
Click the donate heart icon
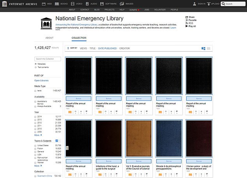[x=138, y=10]
